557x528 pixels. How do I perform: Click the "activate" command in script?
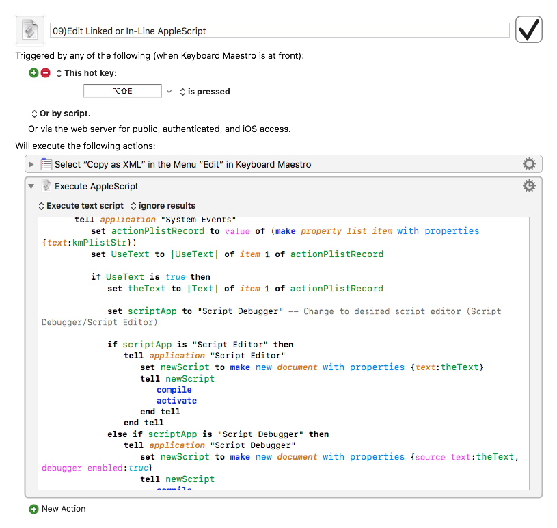pos(176,401)
